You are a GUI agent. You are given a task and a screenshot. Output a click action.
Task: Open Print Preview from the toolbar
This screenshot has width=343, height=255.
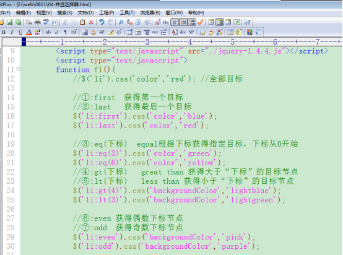(x=28, y=22)
